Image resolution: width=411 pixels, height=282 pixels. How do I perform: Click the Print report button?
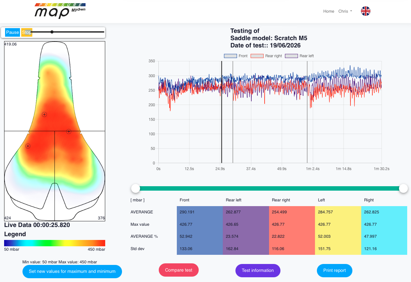pos(335,270)
